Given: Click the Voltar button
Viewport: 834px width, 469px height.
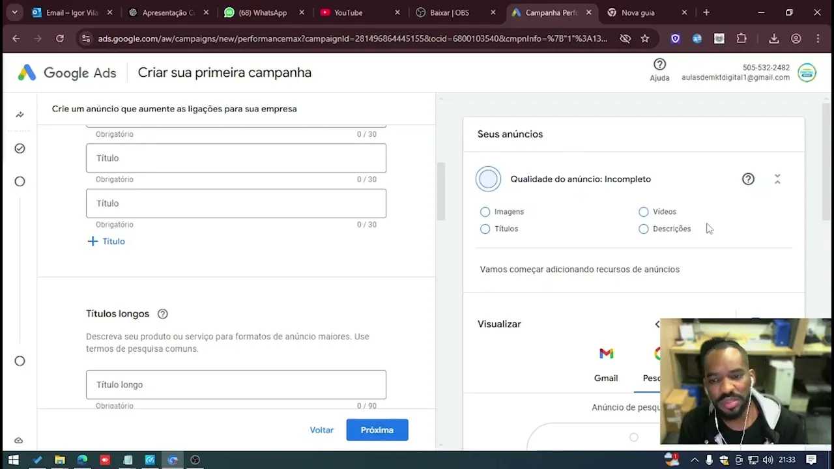Looking at the screenshot, I should point(322,430).
